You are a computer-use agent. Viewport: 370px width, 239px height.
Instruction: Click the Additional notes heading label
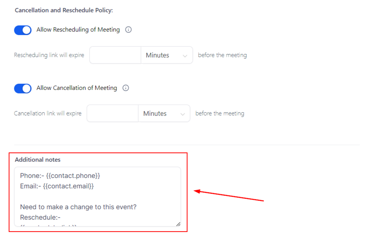tap(37, 159)
